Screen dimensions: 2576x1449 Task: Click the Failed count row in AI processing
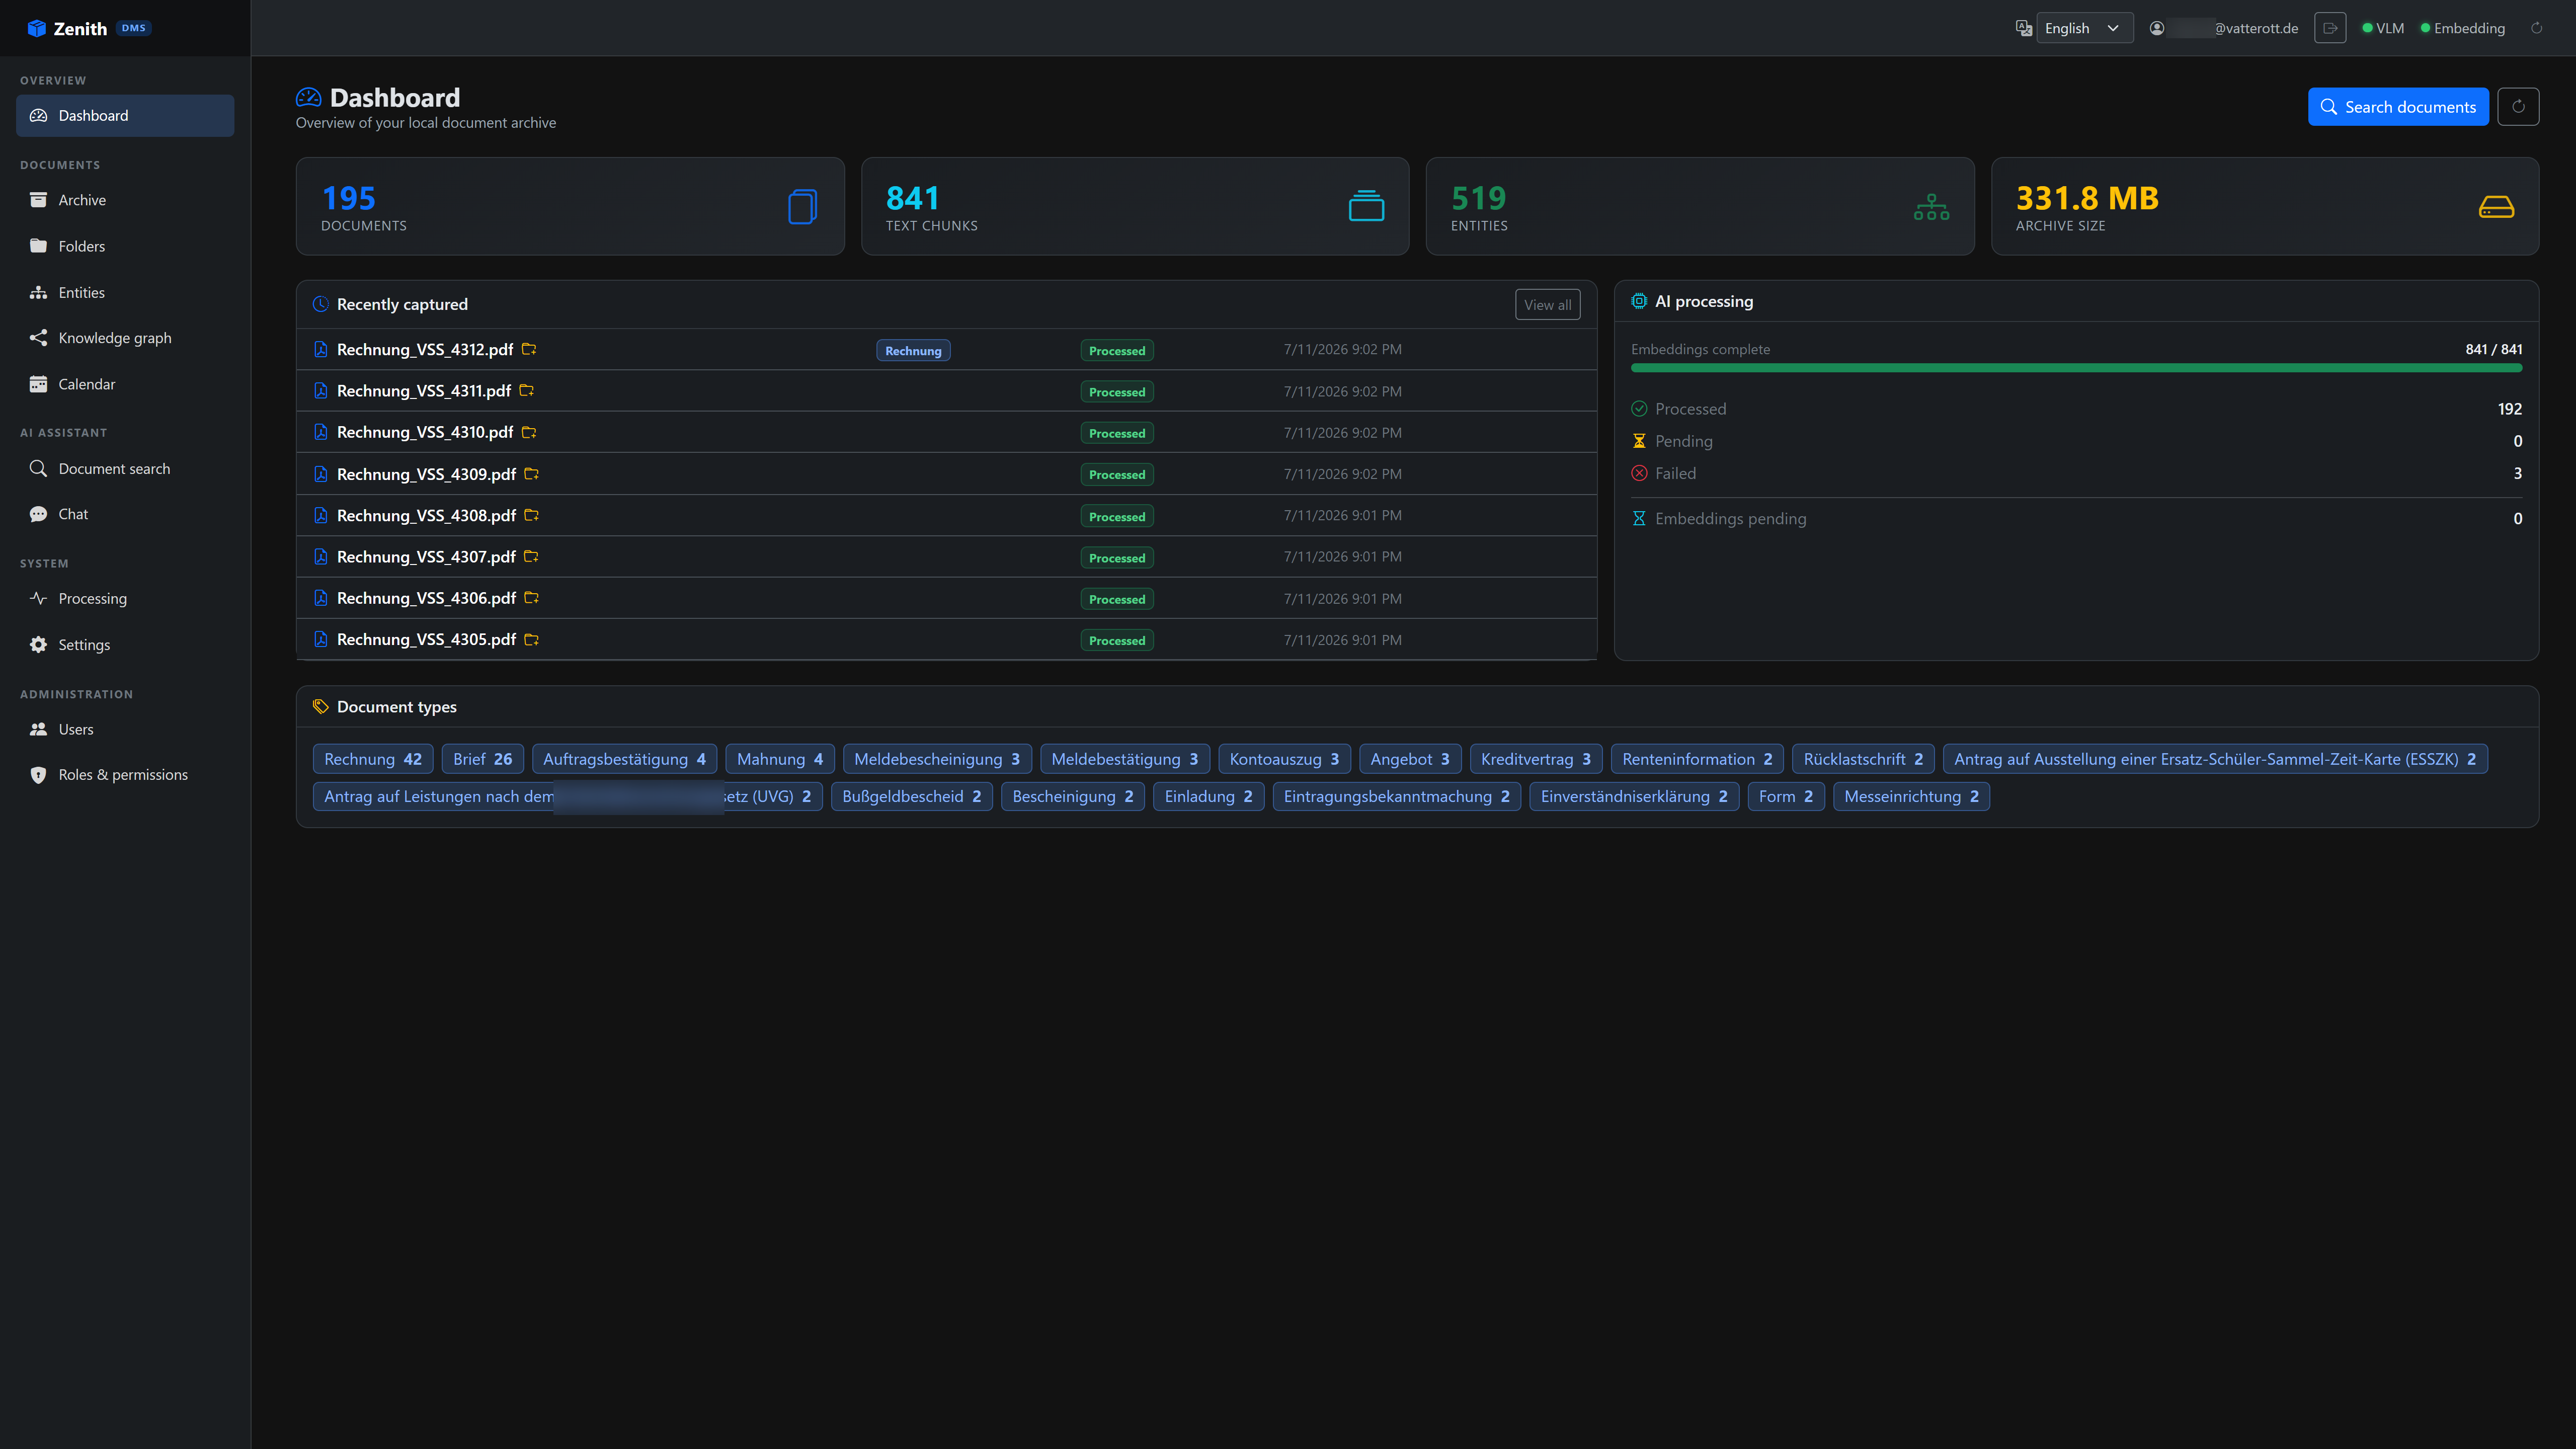[x=2076, y=473]
